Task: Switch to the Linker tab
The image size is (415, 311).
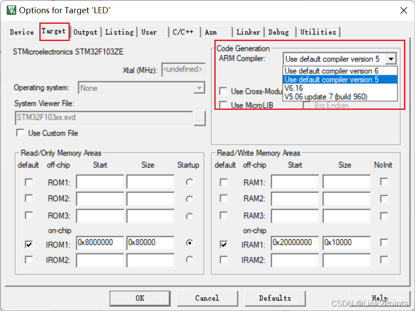Action: [x=248, y=32]
